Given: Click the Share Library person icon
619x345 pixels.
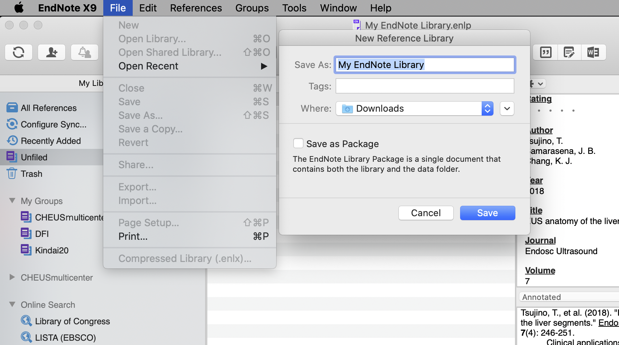Looking at the screenshot, I should pyautogui.click(x=52, y=52).
